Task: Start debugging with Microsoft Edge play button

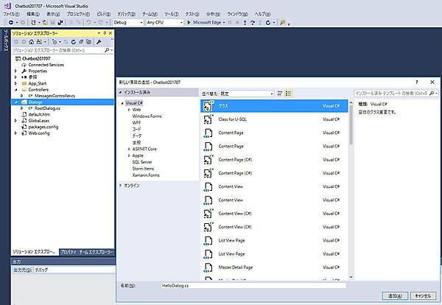Action: 187,22
